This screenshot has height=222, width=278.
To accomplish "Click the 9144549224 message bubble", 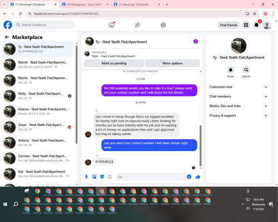I will (105, 162).
